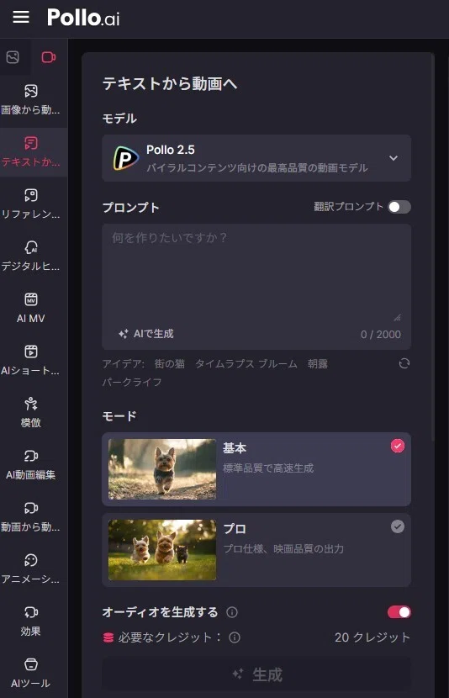This screenshot has height=698, width=449.
Task: Open the hamburger menu
Action: (x=21, y=18)
